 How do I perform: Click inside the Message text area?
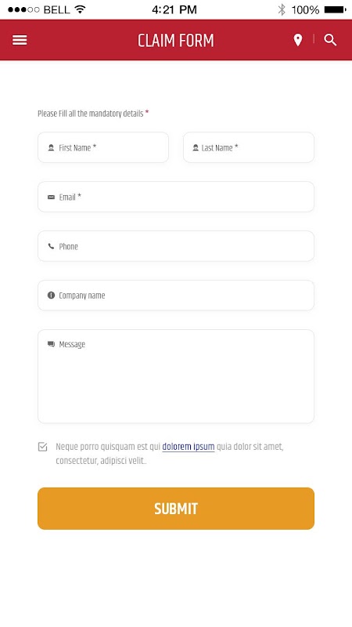[x=176, y=376]
